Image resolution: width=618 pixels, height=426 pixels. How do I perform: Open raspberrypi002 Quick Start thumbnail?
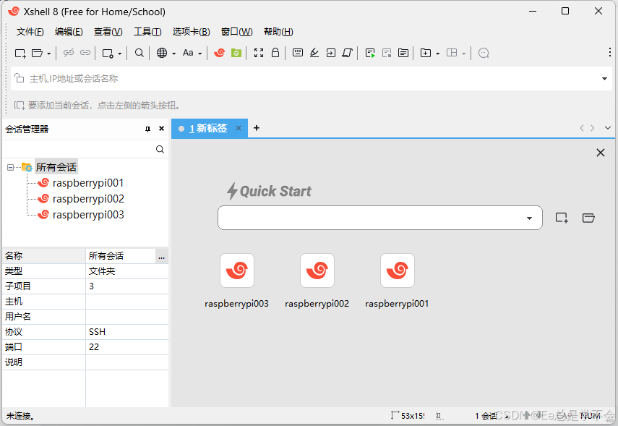coord(317,270)
